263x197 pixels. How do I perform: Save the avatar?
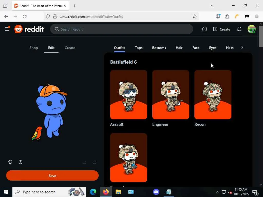[x=52, y=175]
